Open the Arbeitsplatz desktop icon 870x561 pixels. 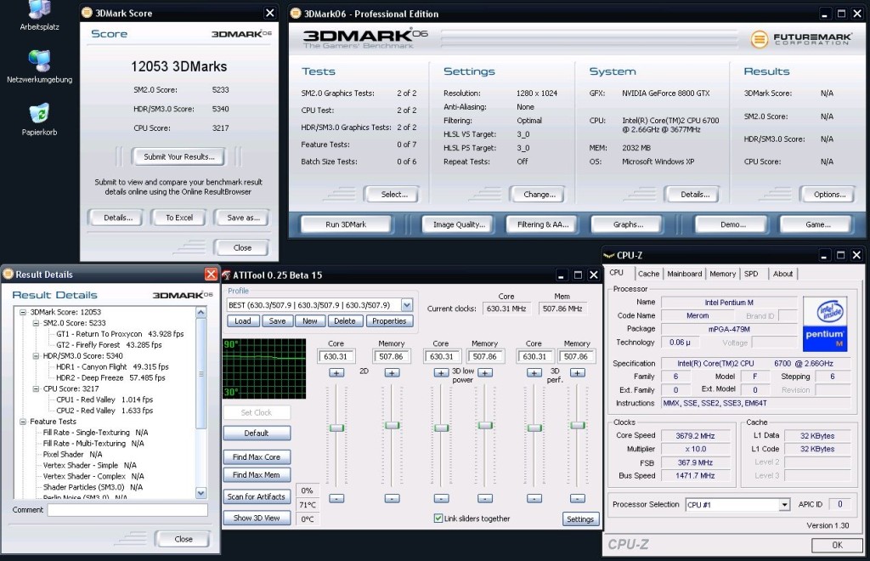[x=39, y=14]
